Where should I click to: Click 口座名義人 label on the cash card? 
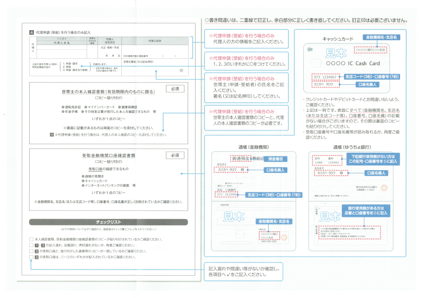pos(367,84)
